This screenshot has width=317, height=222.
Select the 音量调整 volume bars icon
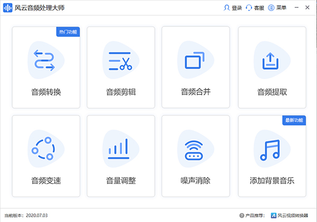tap(120, 150)
